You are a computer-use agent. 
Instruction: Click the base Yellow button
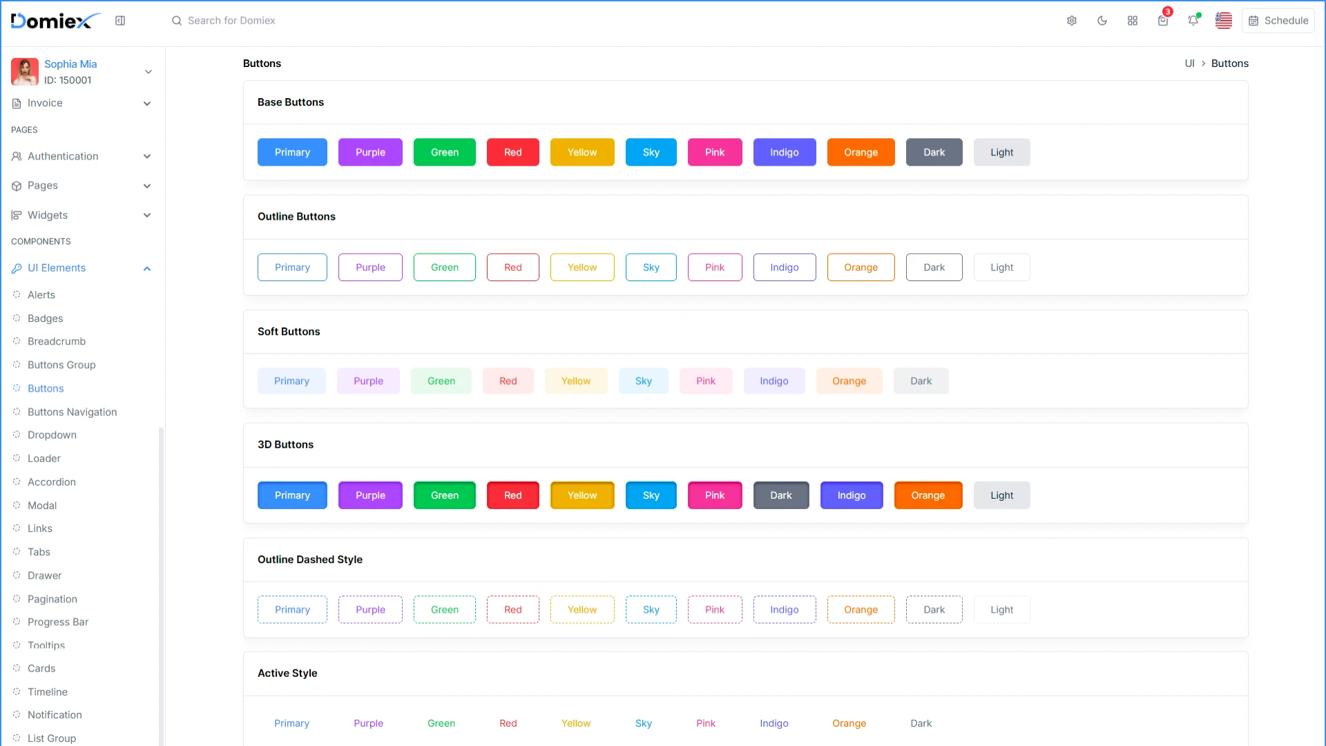point(582,153)
